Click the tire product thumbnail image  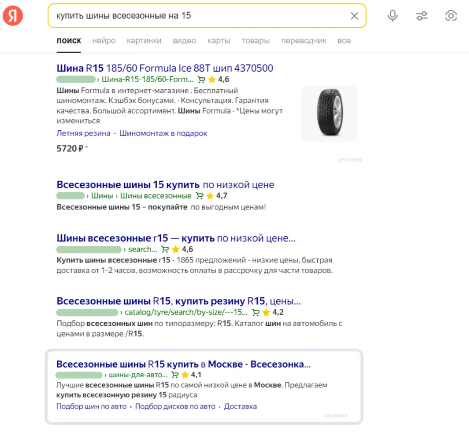coord(329,113)
